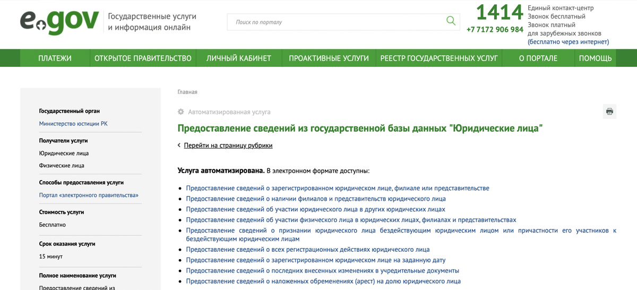
Task: Click page title Предоставление сведений из государственной базы
Action: [x=360, y=128]
